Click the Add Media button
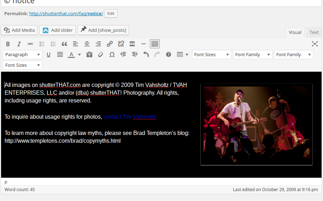This screenshot has height=201, width=323. [19, 30]
